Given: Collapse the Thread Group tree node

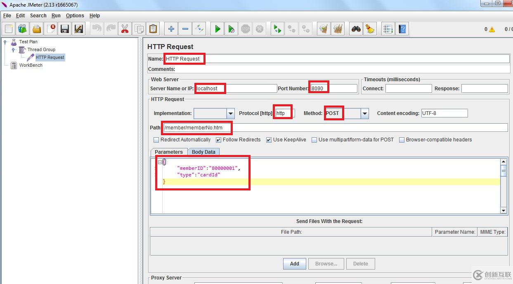Looking at the screenshot, I should point(14,49).
